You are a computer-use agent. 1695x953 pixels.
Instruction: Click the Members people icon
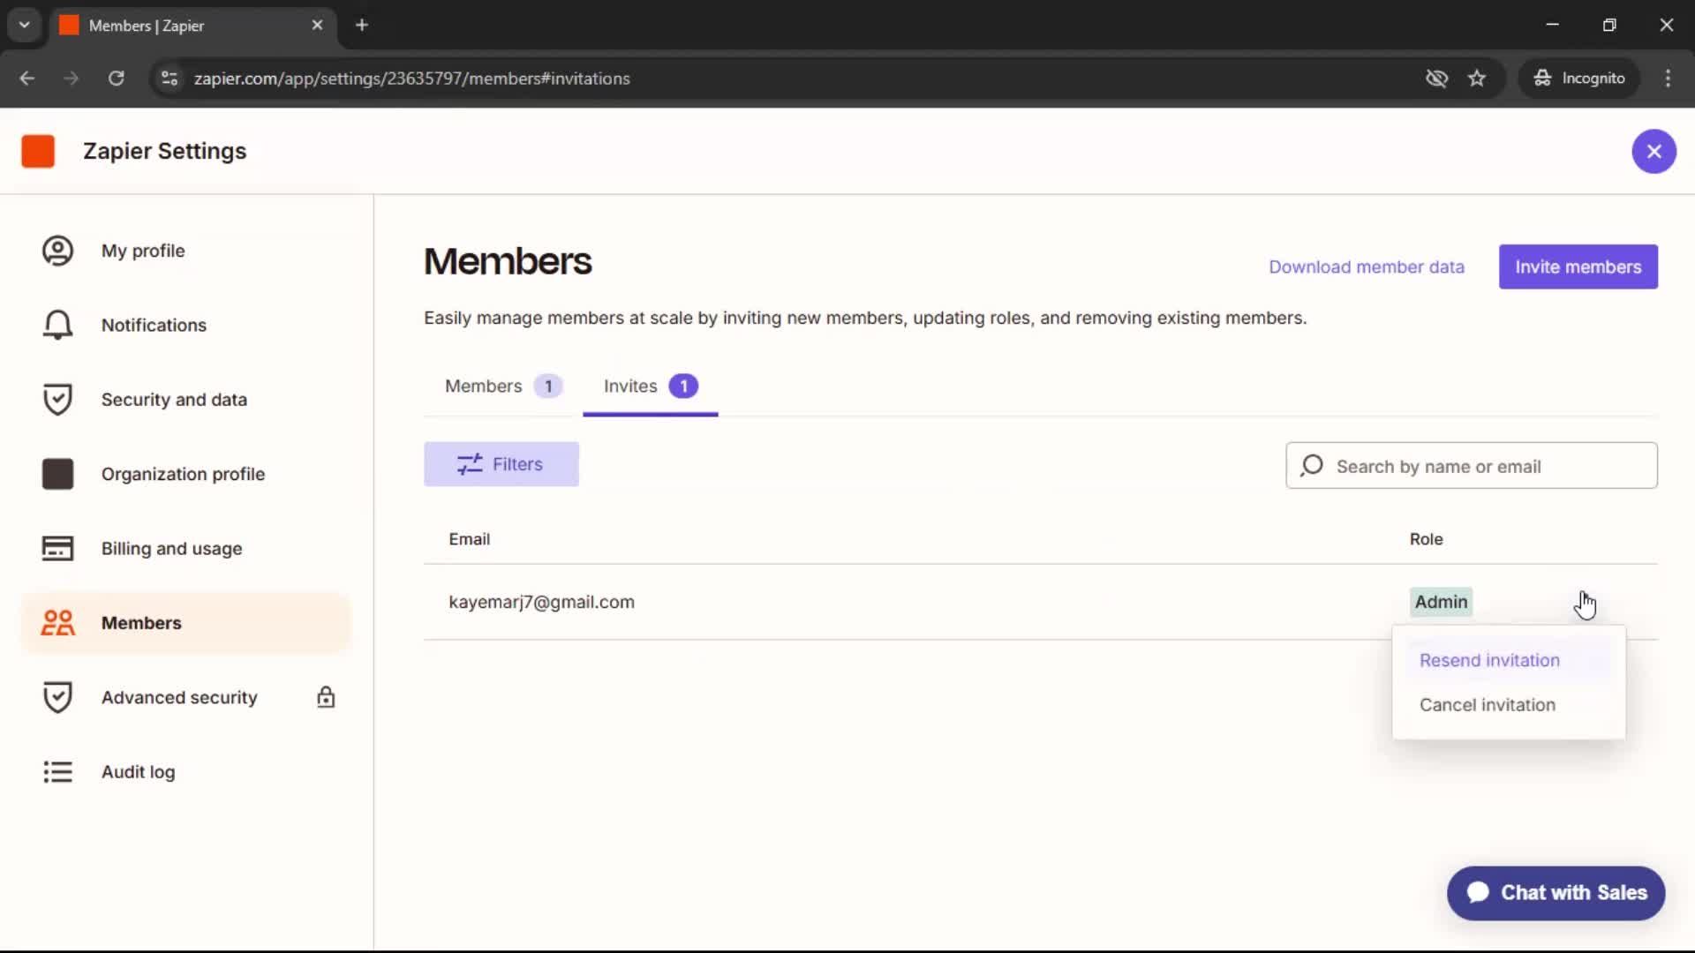point(57,623)
